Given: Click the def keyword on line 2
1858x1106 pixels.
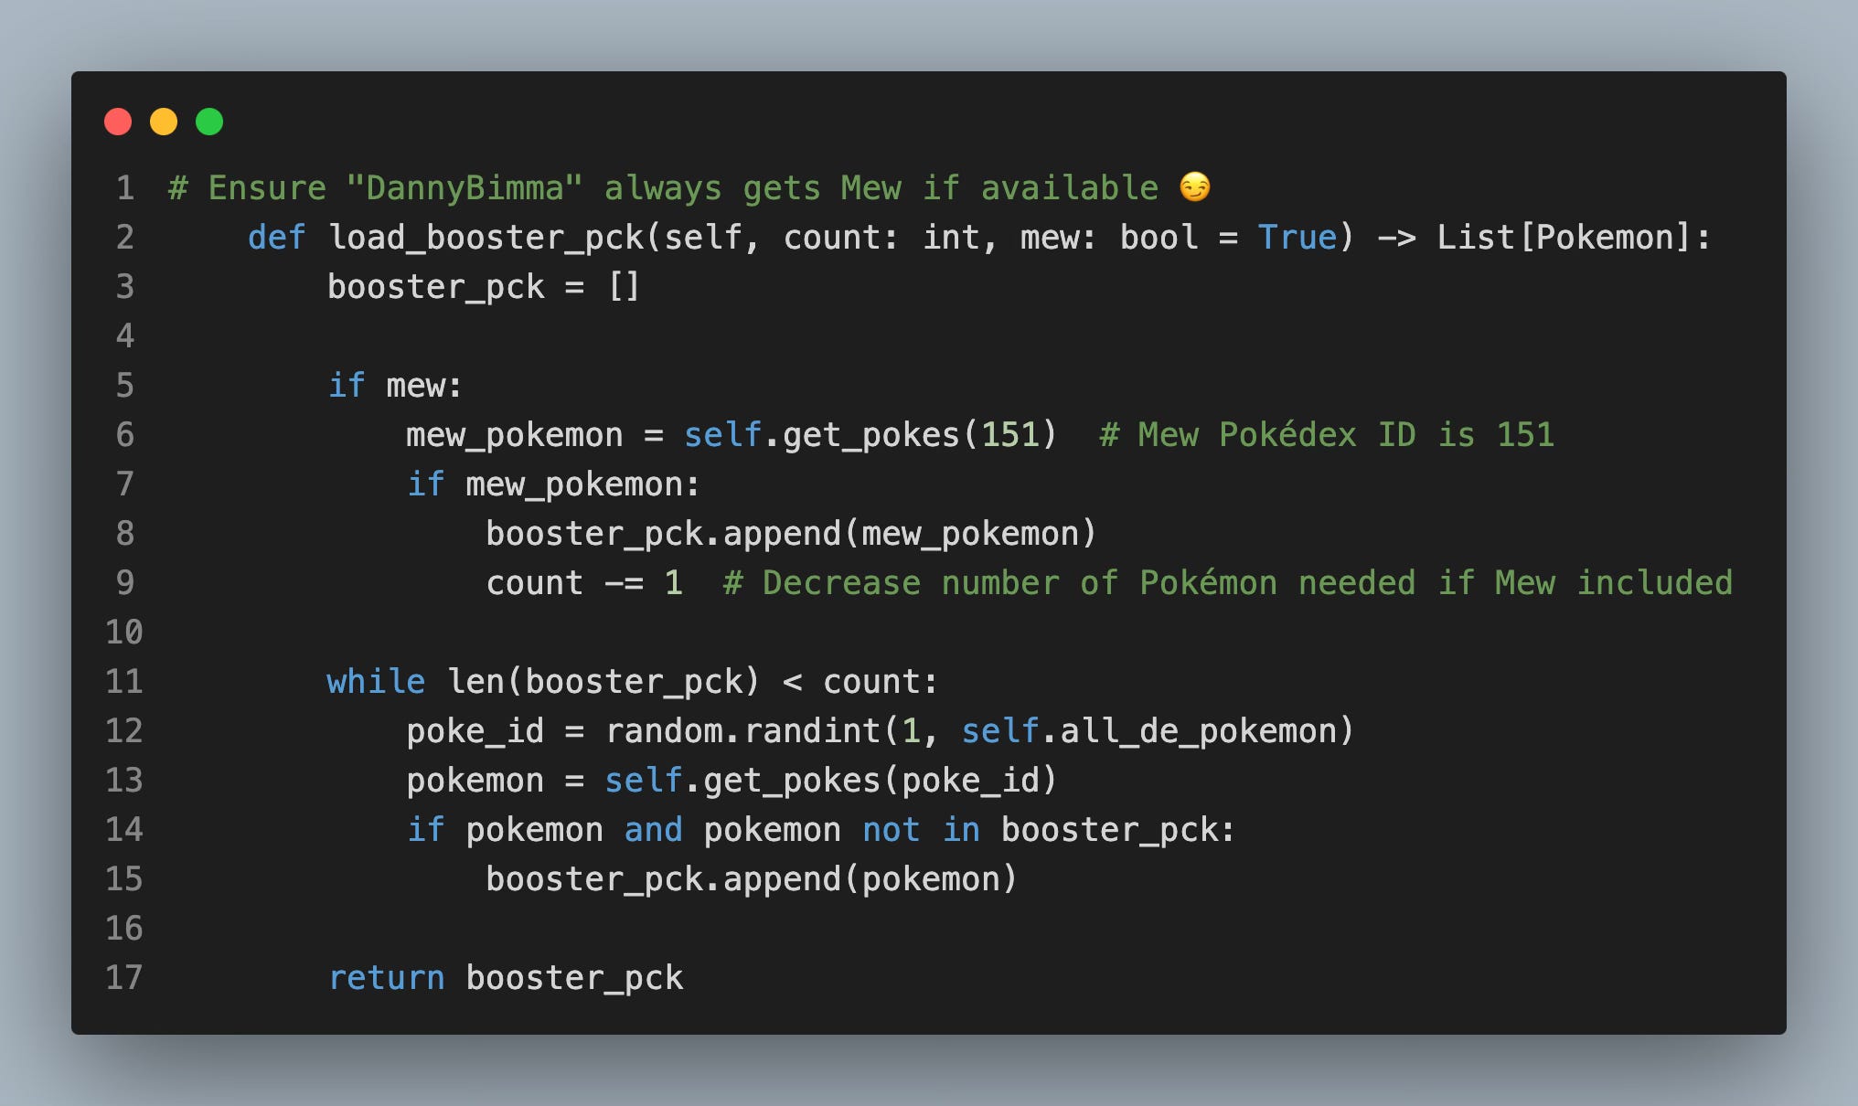Looking at the screenshot, I should click(x=276, y=238).
